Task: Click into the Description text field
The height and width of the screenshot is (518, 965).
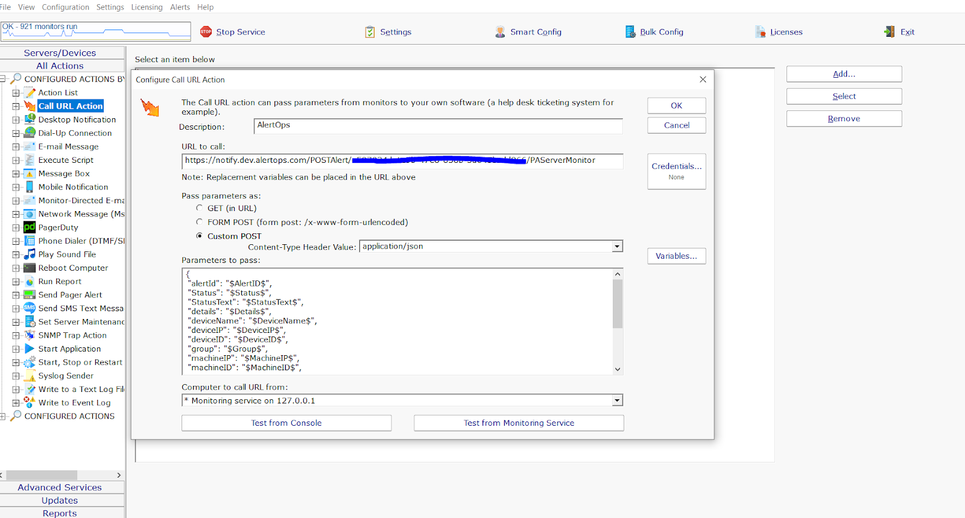Action: (438, 125)
